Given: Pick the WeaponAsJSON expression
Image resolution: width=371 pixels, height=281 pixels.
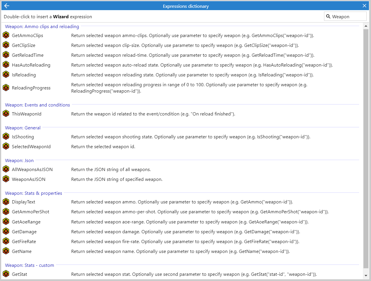Looking at the screenshot, I should point(28,179).
